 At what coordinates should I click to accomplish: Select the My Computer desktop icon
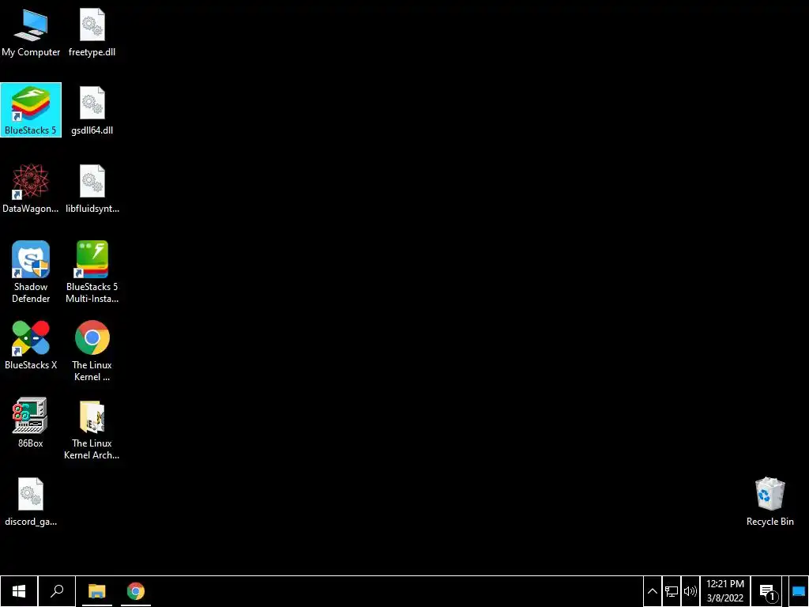[x=31, y=32]
